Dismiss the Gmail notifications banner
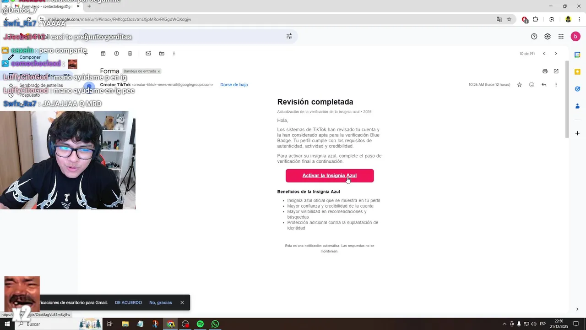Image resolution: width=586 pixels, height=330 pixels. (x=182, y=302)
